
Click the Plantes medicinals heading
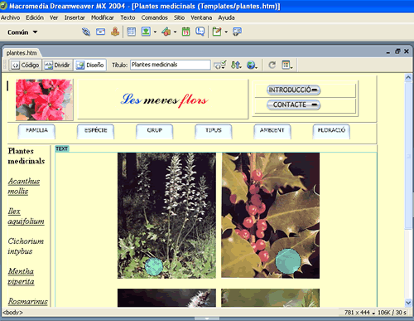[x=26, y=156]
